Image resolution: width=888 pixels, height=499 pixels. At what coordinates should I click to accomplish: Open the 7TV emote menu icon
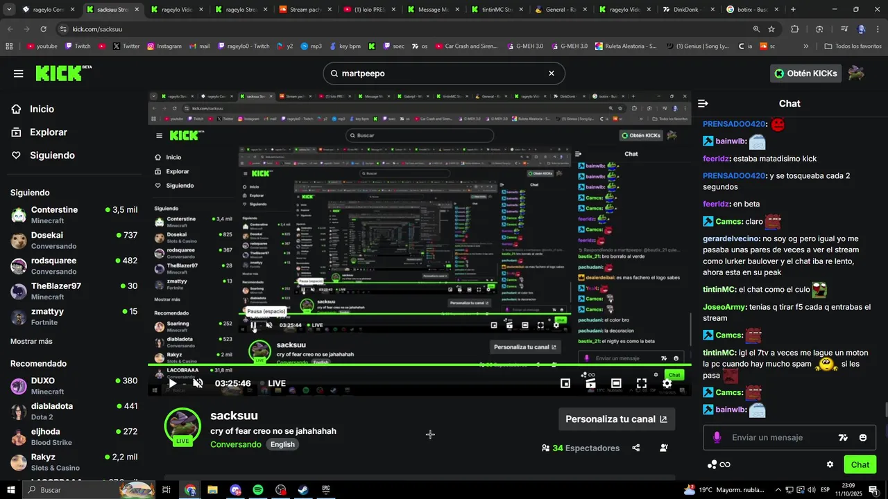click(843, 437)
